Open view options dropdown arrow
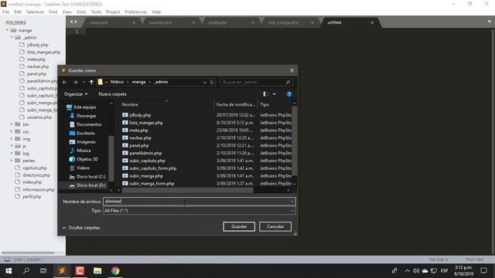This screenshot has width=495, height=278. pos(274,94)
